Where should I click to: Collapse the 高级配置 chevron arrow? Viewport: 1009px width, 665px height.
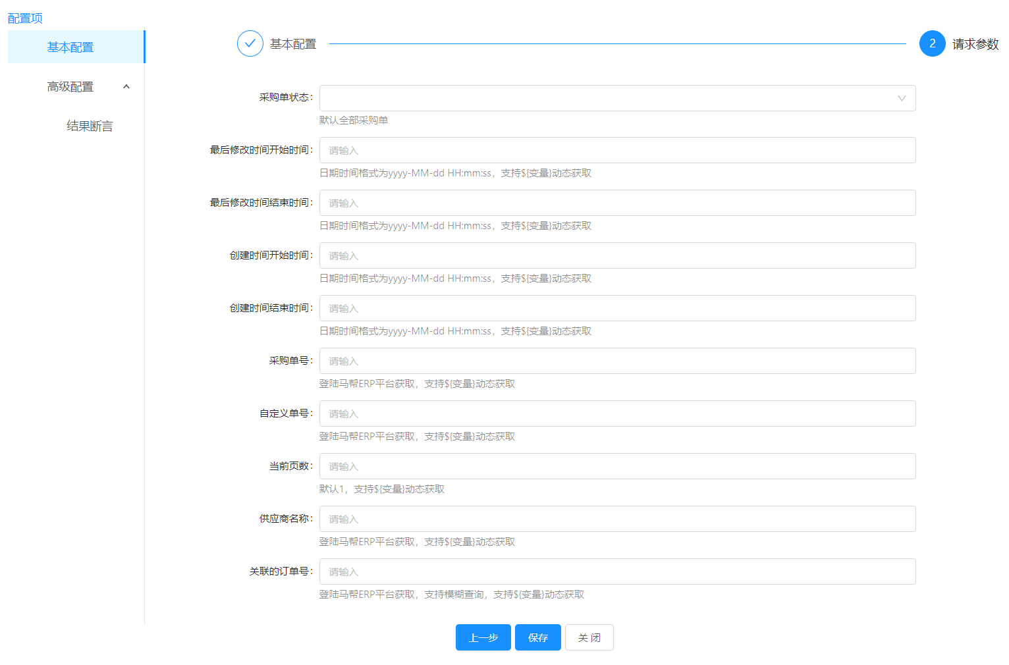click(126, 87)
